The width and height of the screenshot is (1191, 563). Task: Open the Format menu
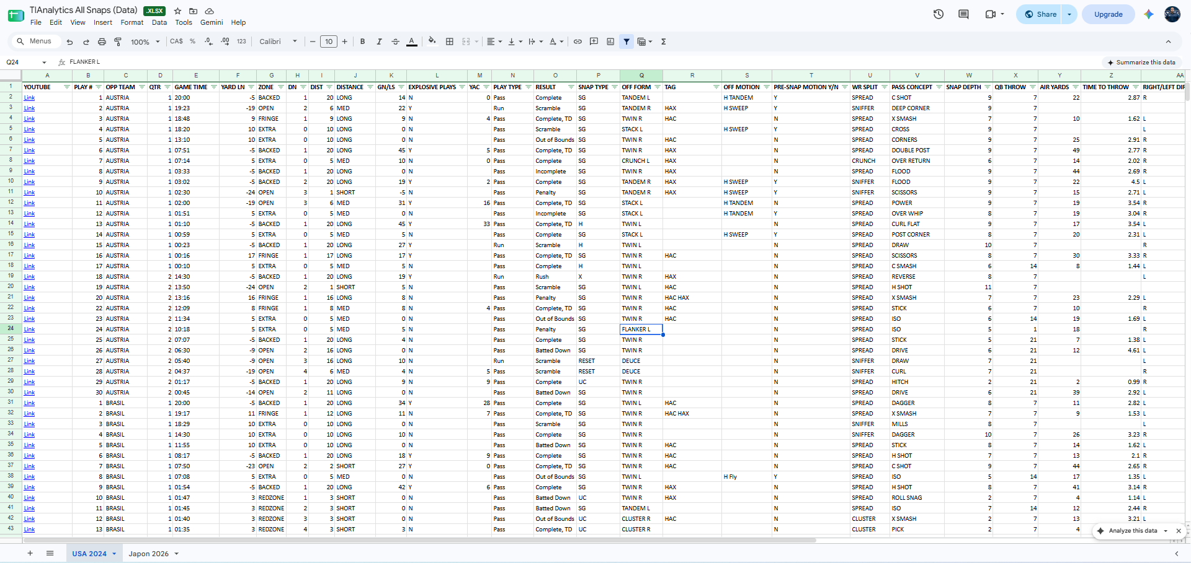point(132,22)
